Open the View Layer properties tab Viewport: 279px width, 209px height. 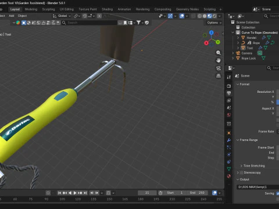pyautogui.click(x=229, y=100)
